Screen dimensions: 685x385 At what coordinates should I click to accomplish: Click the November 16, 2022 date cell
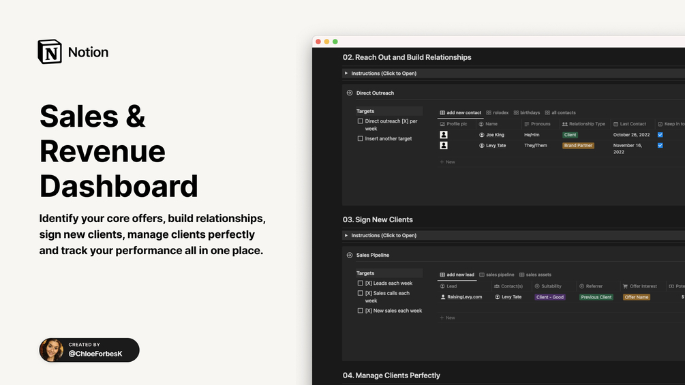click(628, 149)
